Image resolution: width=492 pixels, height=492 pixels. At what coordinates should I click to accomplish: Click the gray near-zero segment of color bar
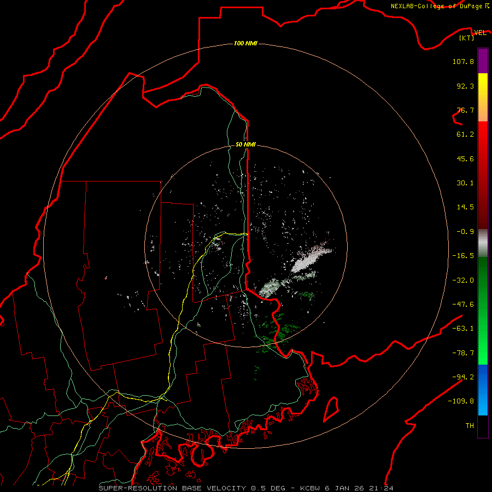(x=483, y=243)
